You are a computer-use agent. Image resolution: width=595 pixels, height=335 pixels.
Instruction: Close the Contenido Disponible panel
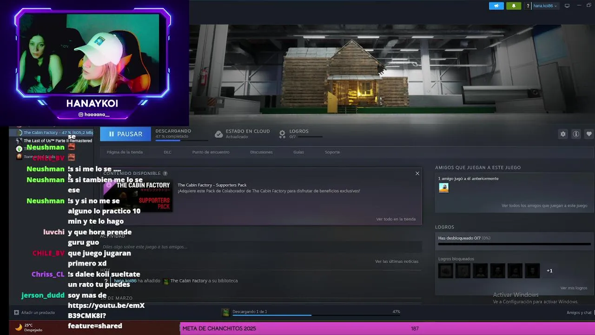(417, 173)
